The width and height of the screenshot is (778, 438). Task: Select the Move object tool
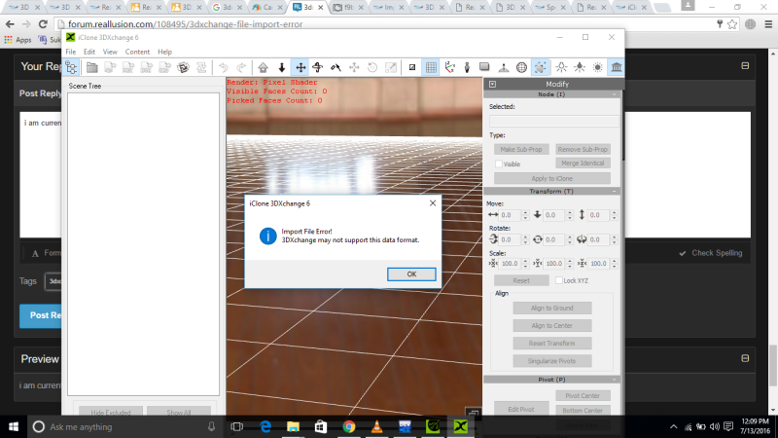301,67
